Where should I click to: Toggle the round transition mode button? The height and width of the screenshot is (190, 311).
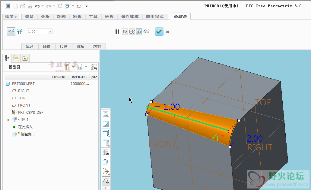[x=20, y=32]
